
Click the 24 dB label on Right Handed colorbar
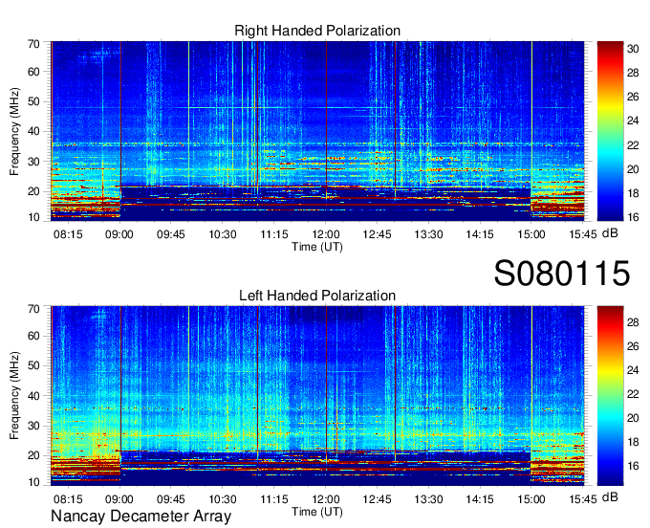click(633, 121)
